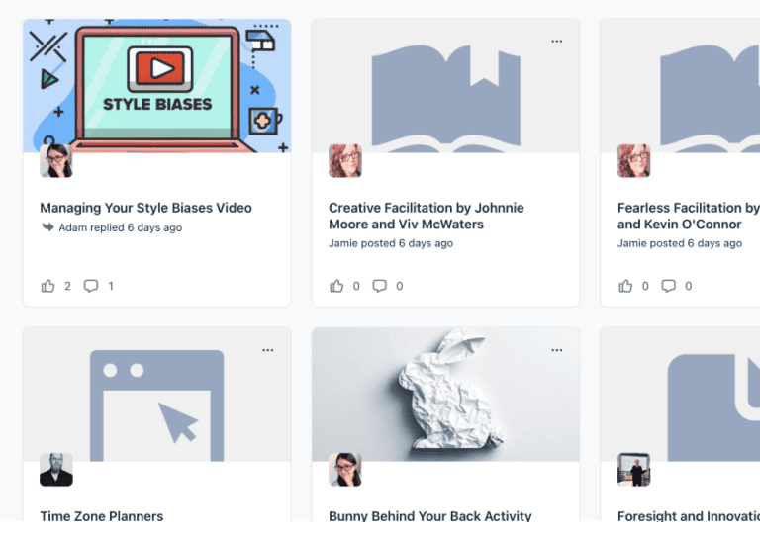Open more options menu on Creative Facilitation card
Viewport: 760px width, 540px height.
557,42
